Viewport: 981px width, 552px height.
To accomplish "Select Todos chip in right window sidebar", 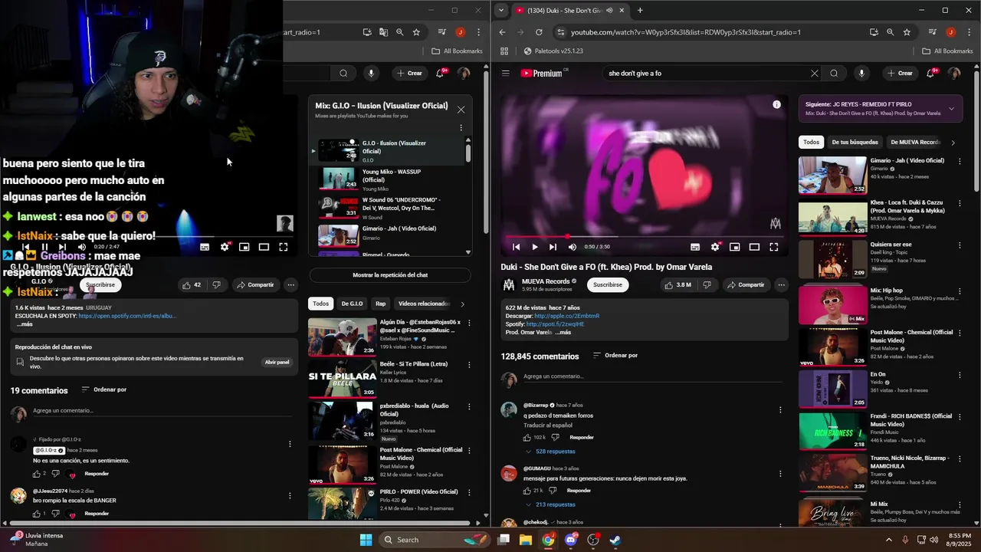I will (x=811, y=142).
